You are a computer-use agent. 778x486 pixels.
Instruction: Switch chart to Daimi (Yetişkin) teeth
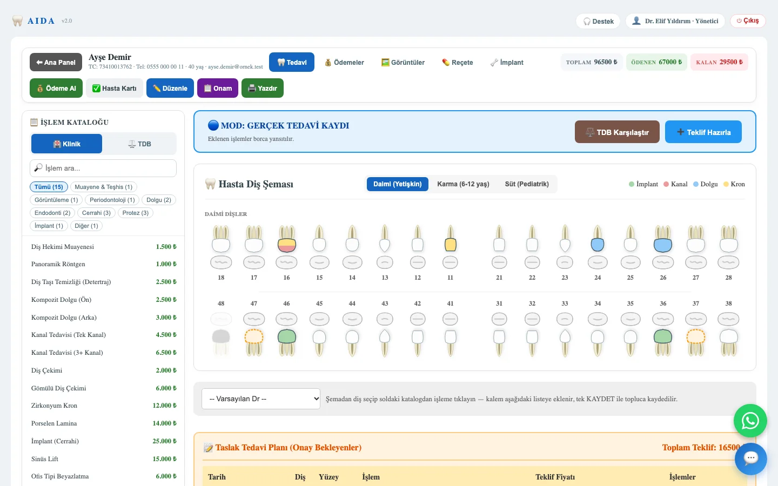click(398, 184)
